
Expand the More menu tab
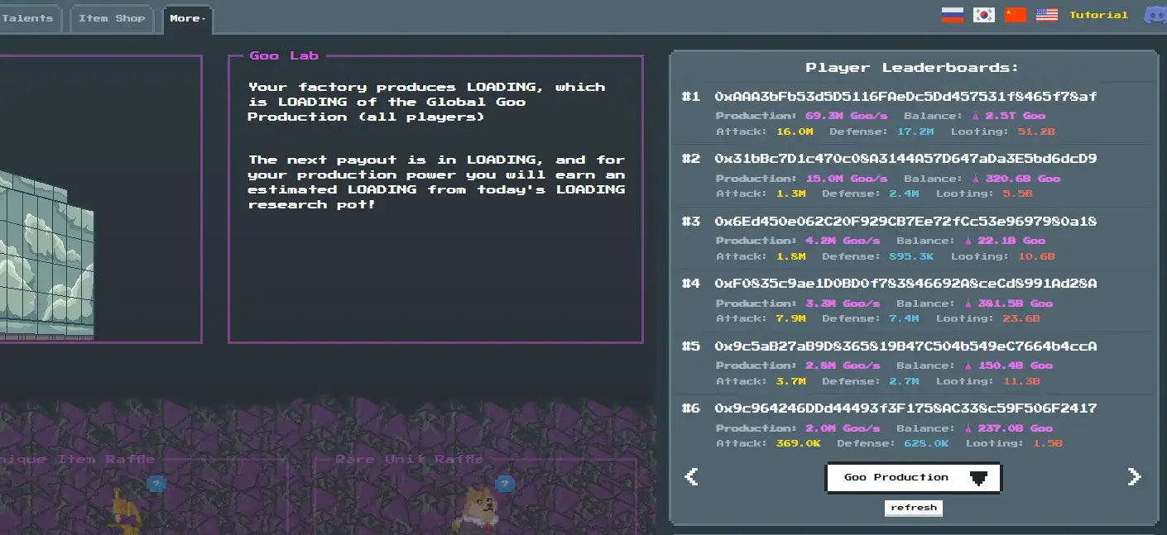click(188, 18)
